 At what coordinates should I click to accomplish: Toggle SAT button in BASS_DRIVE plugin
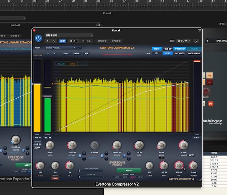point(210,104)
